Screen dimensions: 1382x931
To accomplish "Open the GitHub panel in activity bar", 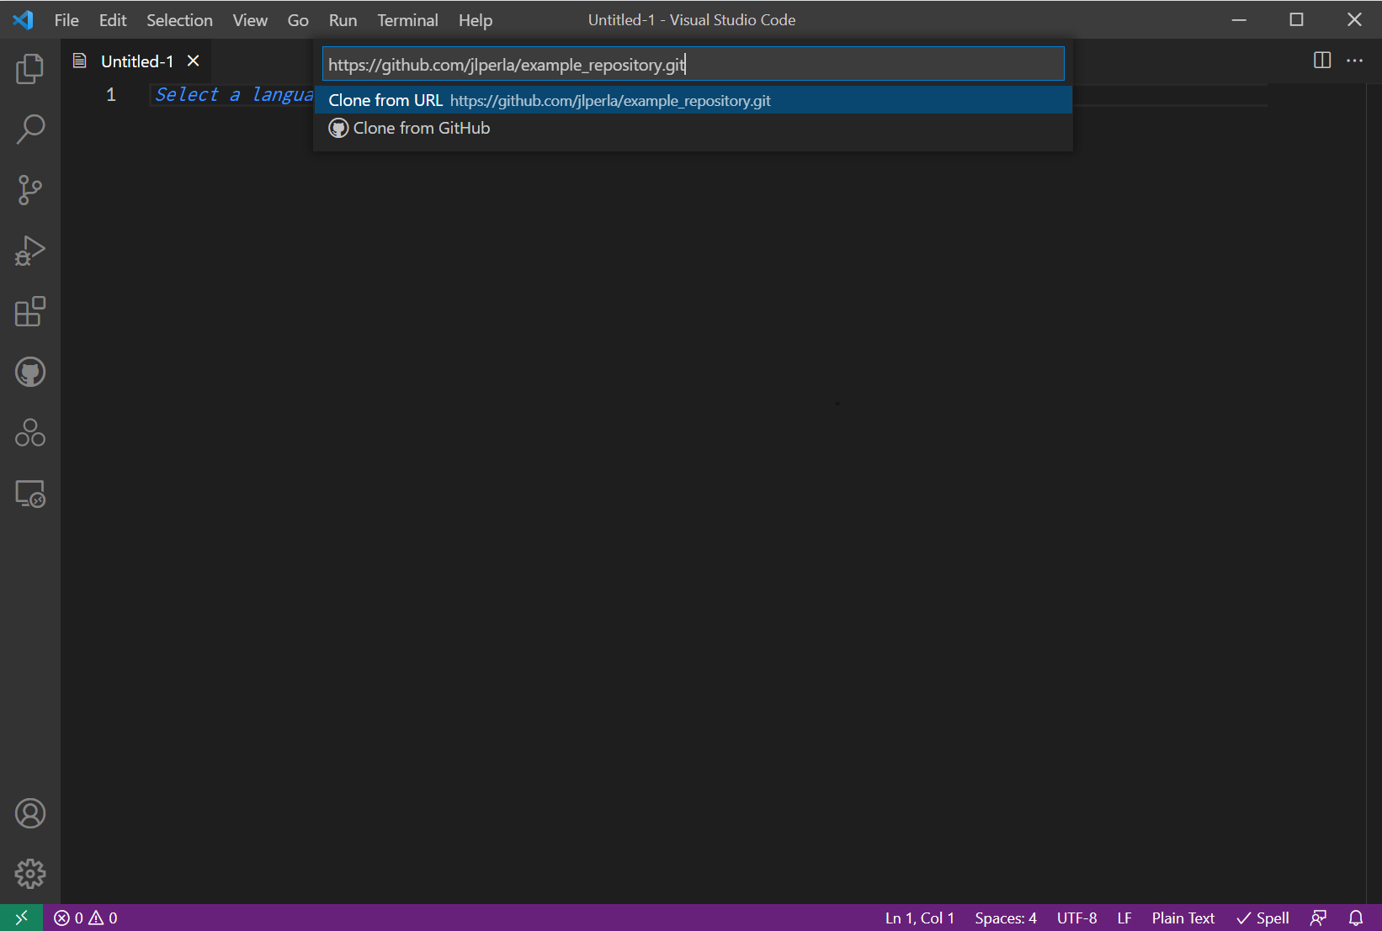I will click(x=30, y=372).
